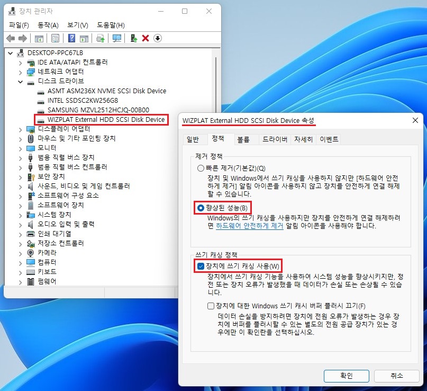Click the 디스크 드라이브 category icon

(x=31, y=82)
